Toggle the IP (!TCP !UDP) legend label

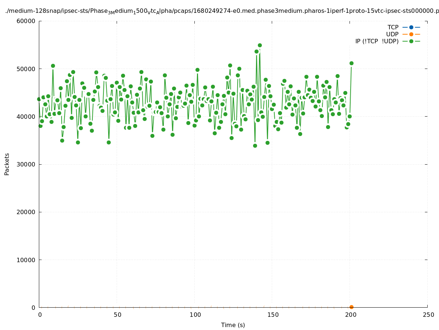click(377, 41)
